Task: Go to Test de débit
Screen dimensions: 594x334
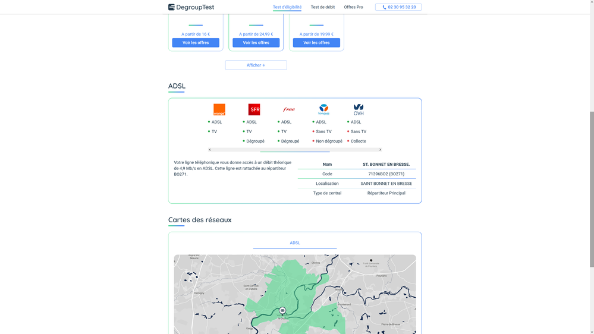Action: 323,7
